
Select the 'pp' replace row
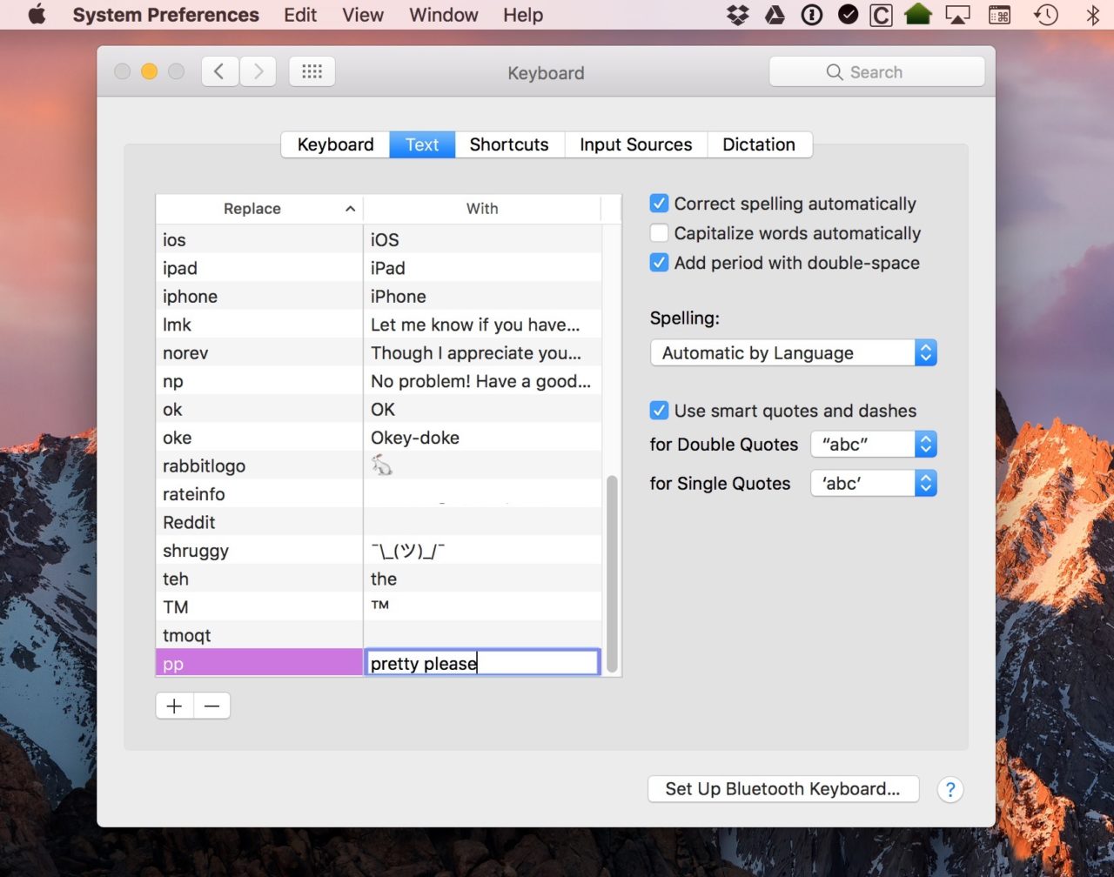point(259,663)
